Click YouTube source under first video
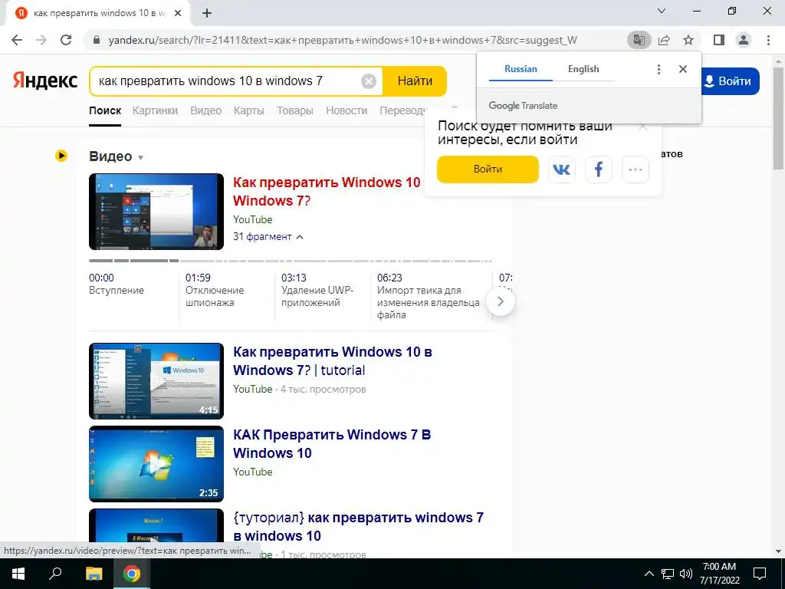The image size is (785, 589). (253, 220)
